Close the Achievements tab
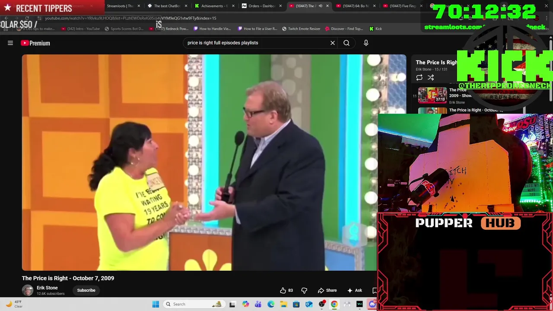This screenshot has height=311, width=553. pyautogui.click(x=233, y=6)
